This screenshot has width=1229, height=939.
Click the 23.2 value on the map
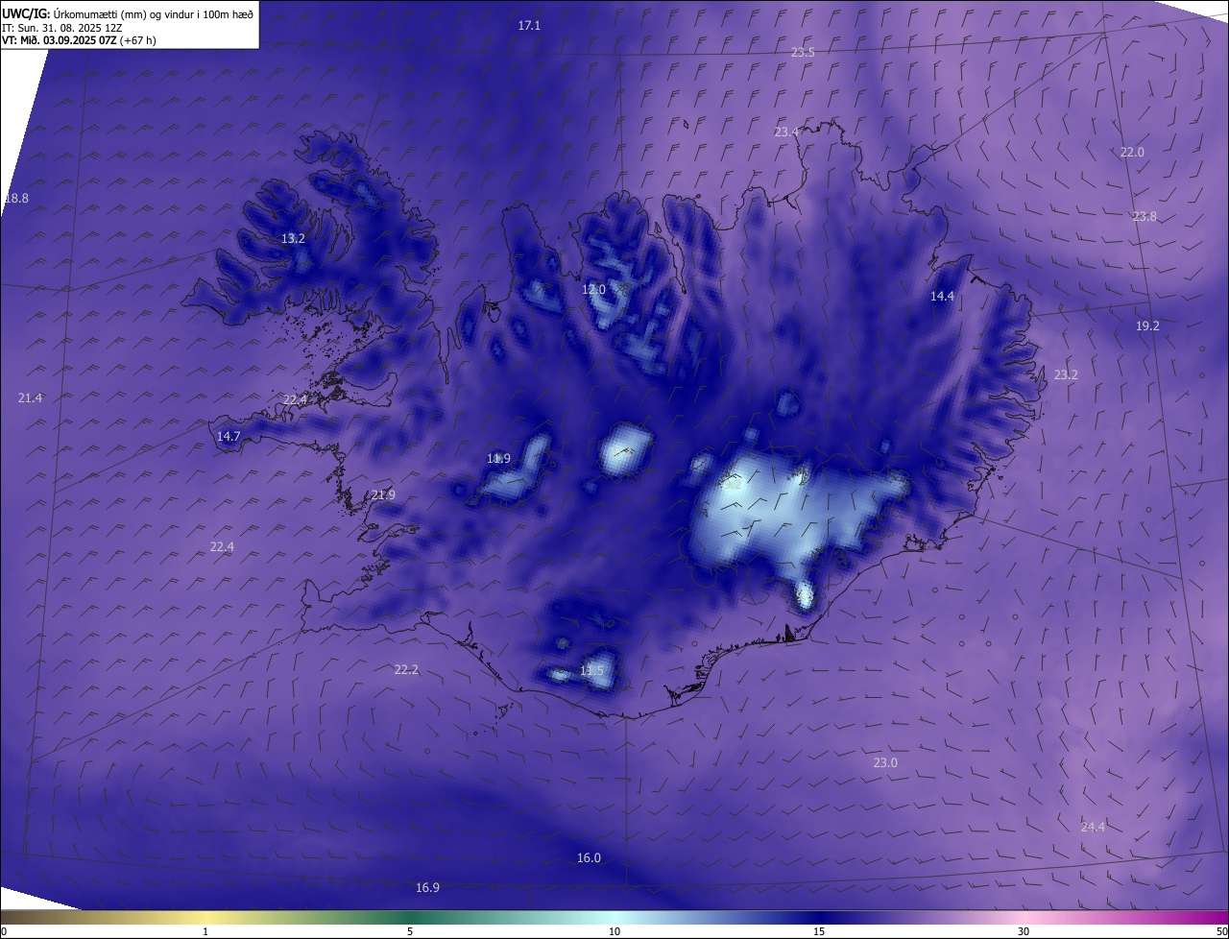point(1066,375)
